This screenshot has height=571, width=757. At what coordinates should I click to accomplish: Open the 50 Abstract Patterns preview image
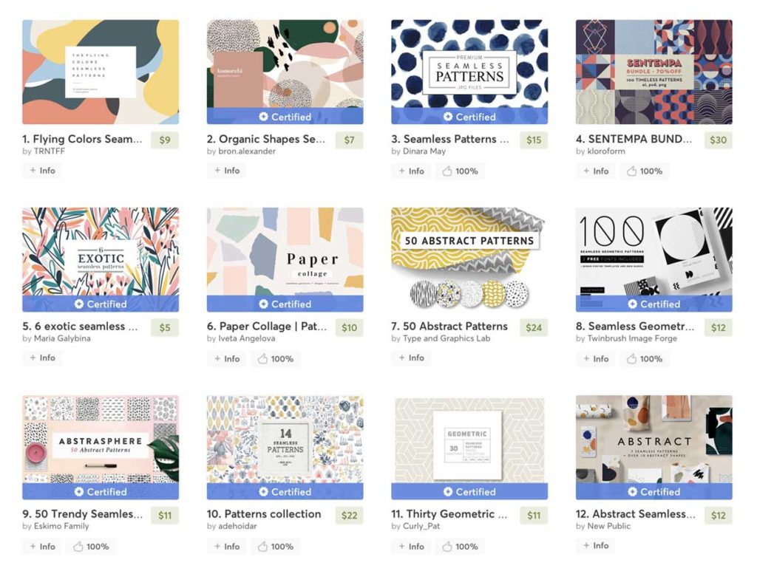[x=469, y=259]
